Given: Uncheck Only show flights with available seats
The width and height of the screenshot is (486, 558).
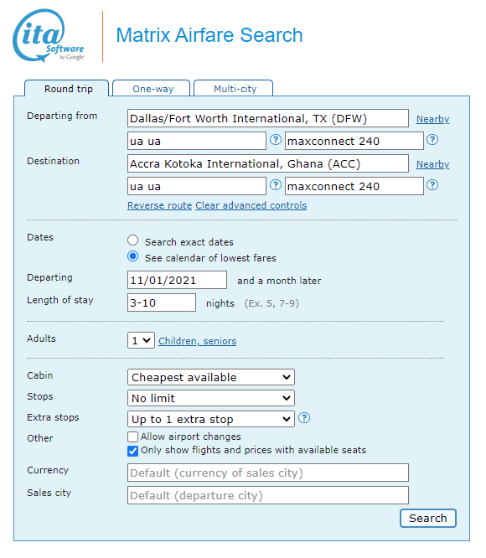Looking at the screenshot, I should pyautogui.click(x=132, y=451).
